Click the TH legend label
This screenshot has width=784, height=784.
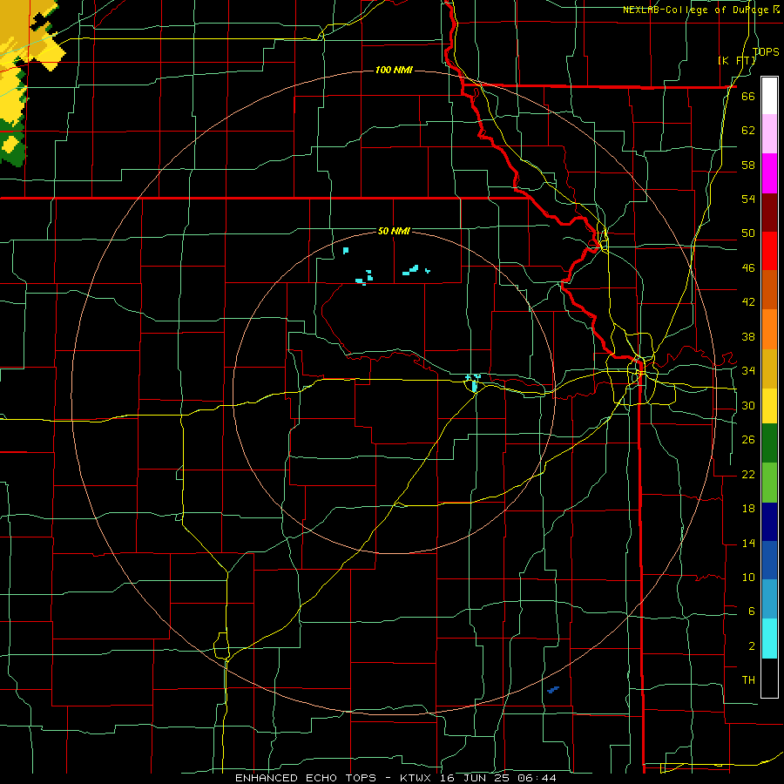pyautogui.click(x=748, y=680)
